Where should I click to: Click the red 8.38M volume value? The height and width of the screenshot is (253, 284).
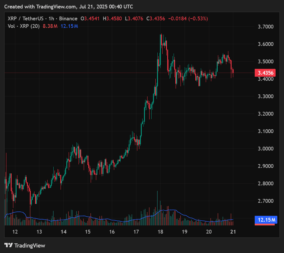tap(50, 26)
